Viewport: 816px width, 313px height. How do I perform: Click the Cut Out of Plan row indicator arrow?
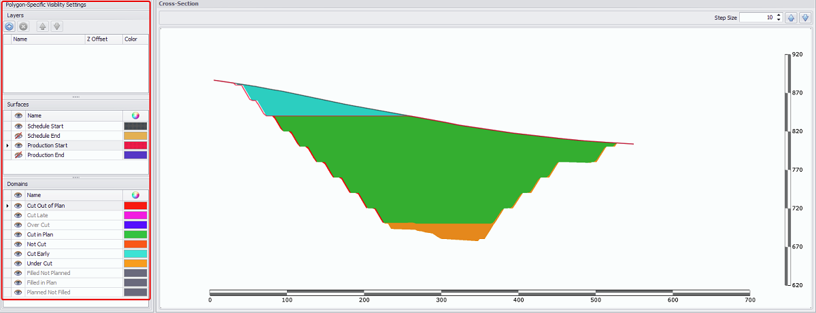coord(7,205)
